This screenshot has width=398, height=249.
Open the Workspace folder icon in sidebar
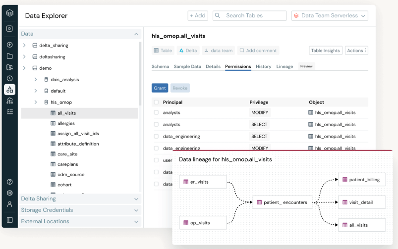point(9,55)
